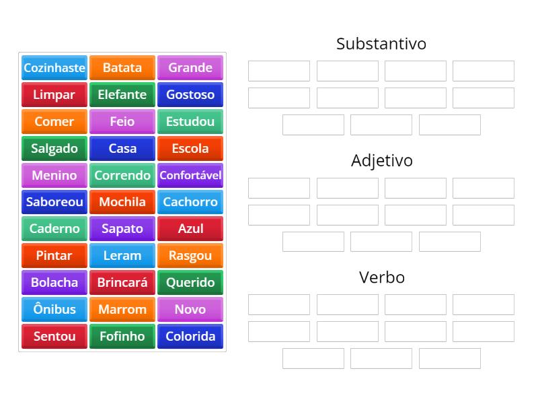
Task: Select the "Brincará" card
Action: 122,282
